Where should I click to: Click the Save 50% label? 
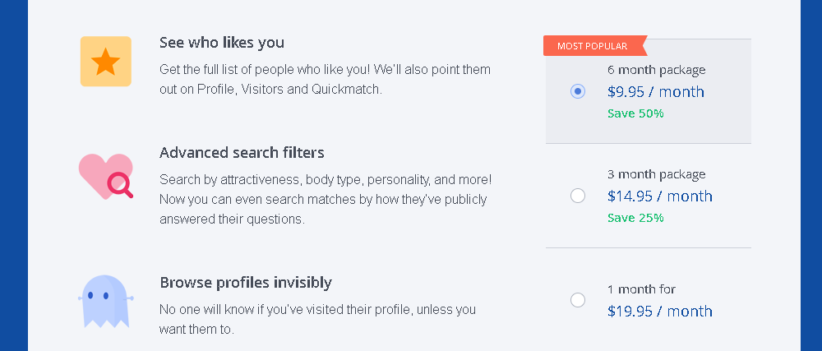coord(636,113)
